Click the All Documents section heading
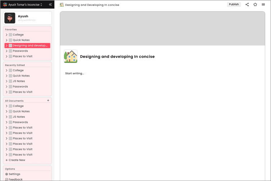The width and height of the screenshot is (271, 181). [14, 101]
